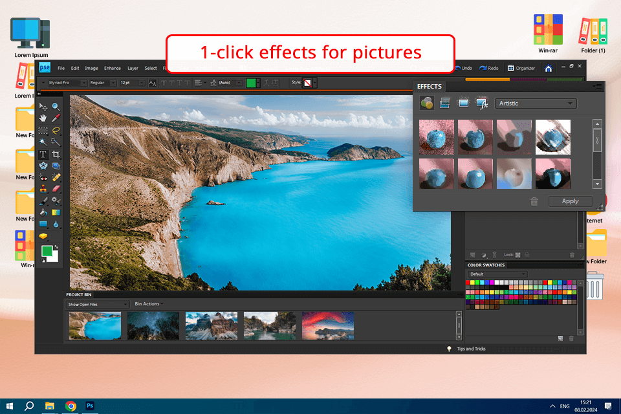The width and height of the screenshot is (621, 414).
Task: Open the Artistic effects category dropdown
Action: [536, 103]
